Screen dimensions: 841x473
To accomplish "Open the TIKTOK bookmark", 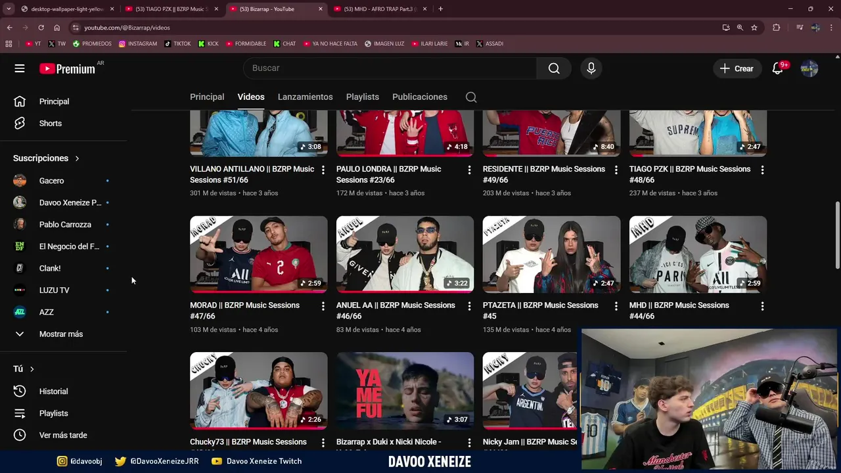I will 177,43.
